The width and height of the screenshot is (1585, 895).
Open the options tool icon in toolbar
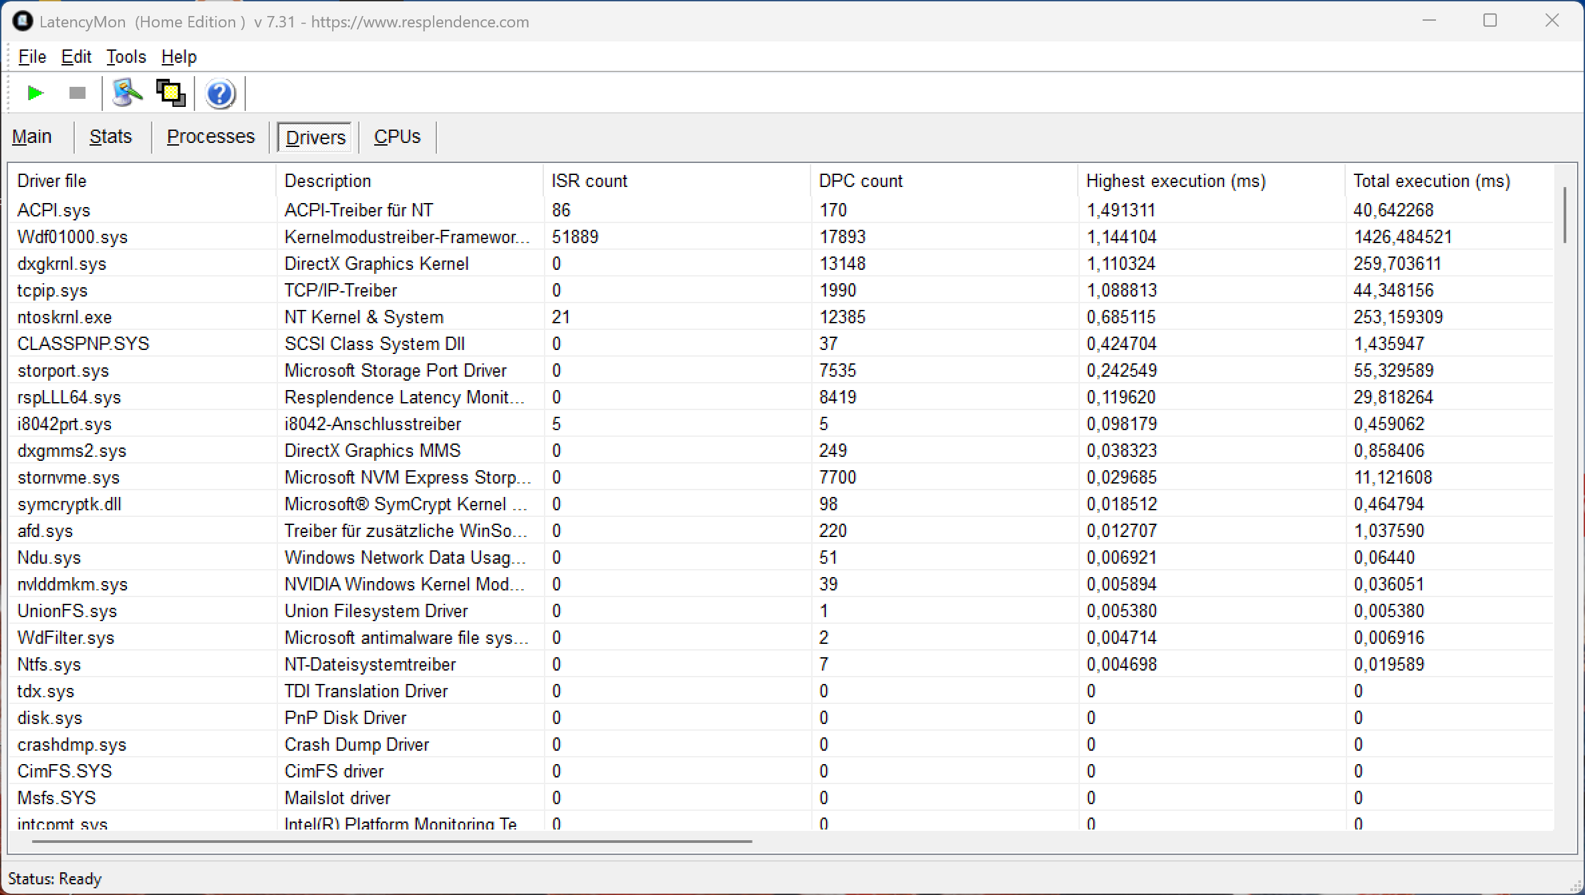coord(127,93)
